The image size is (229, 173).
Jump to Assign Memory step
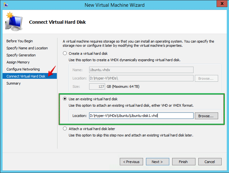(18, 62)
